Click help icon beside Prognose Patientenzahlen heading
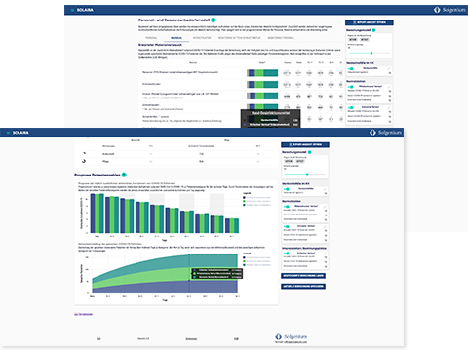The width and height of the screenshot is (468, 351). point(124,175)
